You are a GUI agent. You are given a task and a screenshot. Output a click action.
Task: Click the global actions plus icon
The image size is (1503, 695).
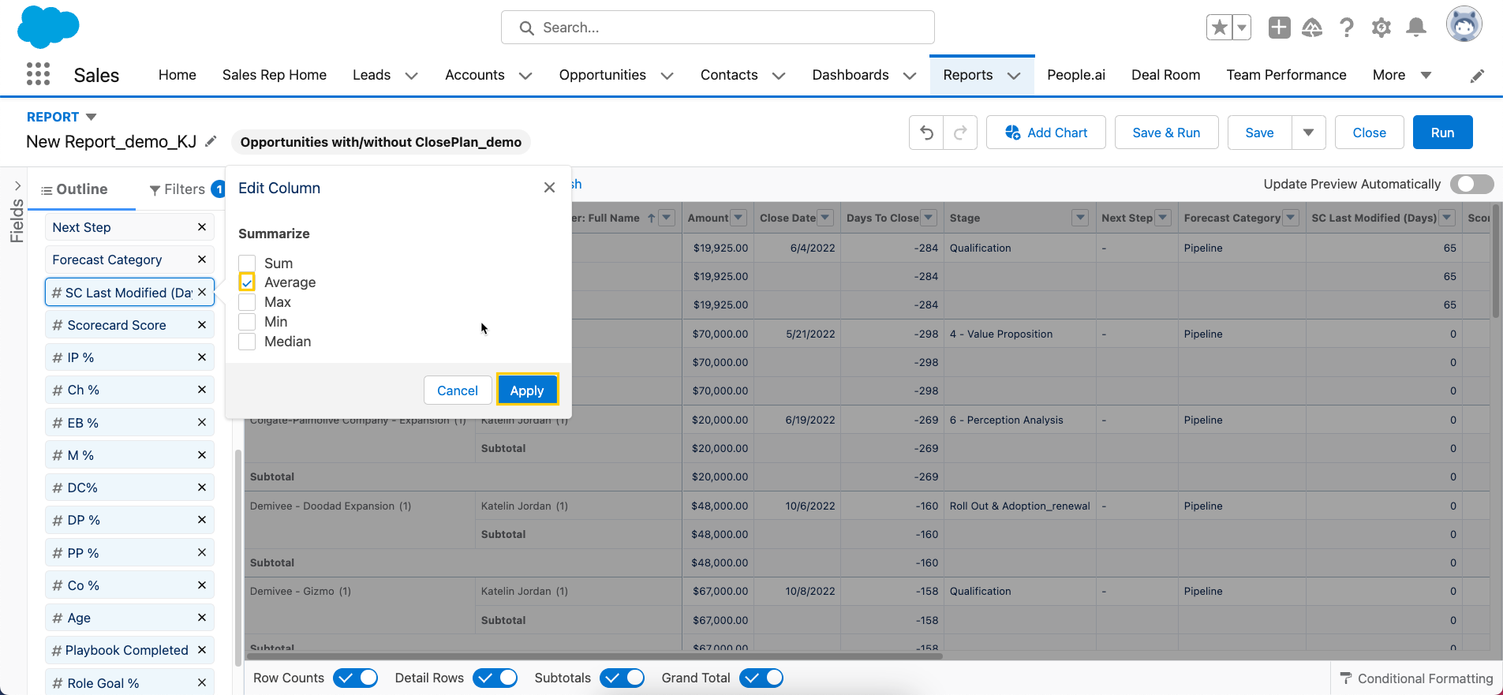tap(1279, 28)
